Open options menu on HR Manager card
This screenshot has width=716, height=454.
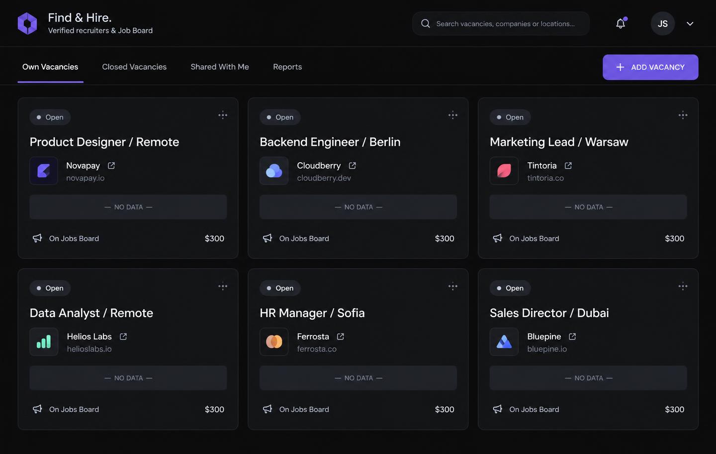(453, 286)
